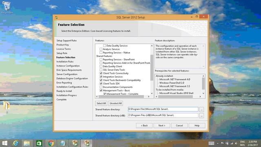Click the SQL Server Setup title bar icon
Image resolution: width=261 pixels, height=147 pixels.
pos(57,17)
